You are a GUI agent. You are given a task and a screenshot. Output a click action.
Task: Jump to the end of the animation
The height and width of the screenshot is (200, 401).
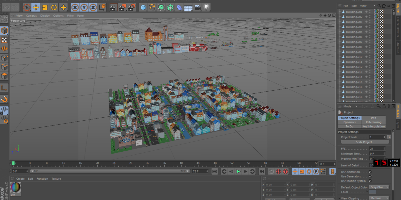click(262, 171)
